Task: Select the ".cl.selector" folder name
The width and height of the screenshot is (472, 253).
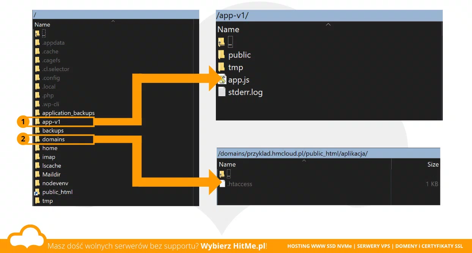Action: (55, 69)
